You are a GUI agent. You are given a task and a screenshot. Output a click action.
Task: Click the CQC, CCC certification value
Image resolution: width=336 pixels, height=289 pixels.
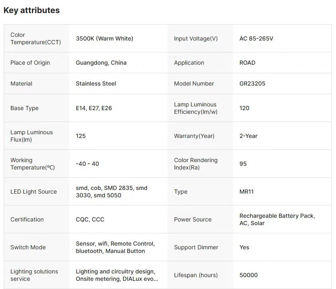coord(90,219)
